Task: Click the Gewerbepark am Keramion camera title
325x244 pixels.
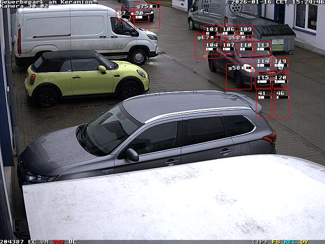Action: click(x=47, y=2)
